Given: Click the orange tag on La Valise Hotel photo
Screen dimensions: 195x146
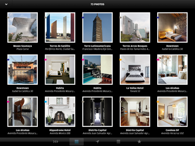Looking at the screenshot, I should point(121,60).
